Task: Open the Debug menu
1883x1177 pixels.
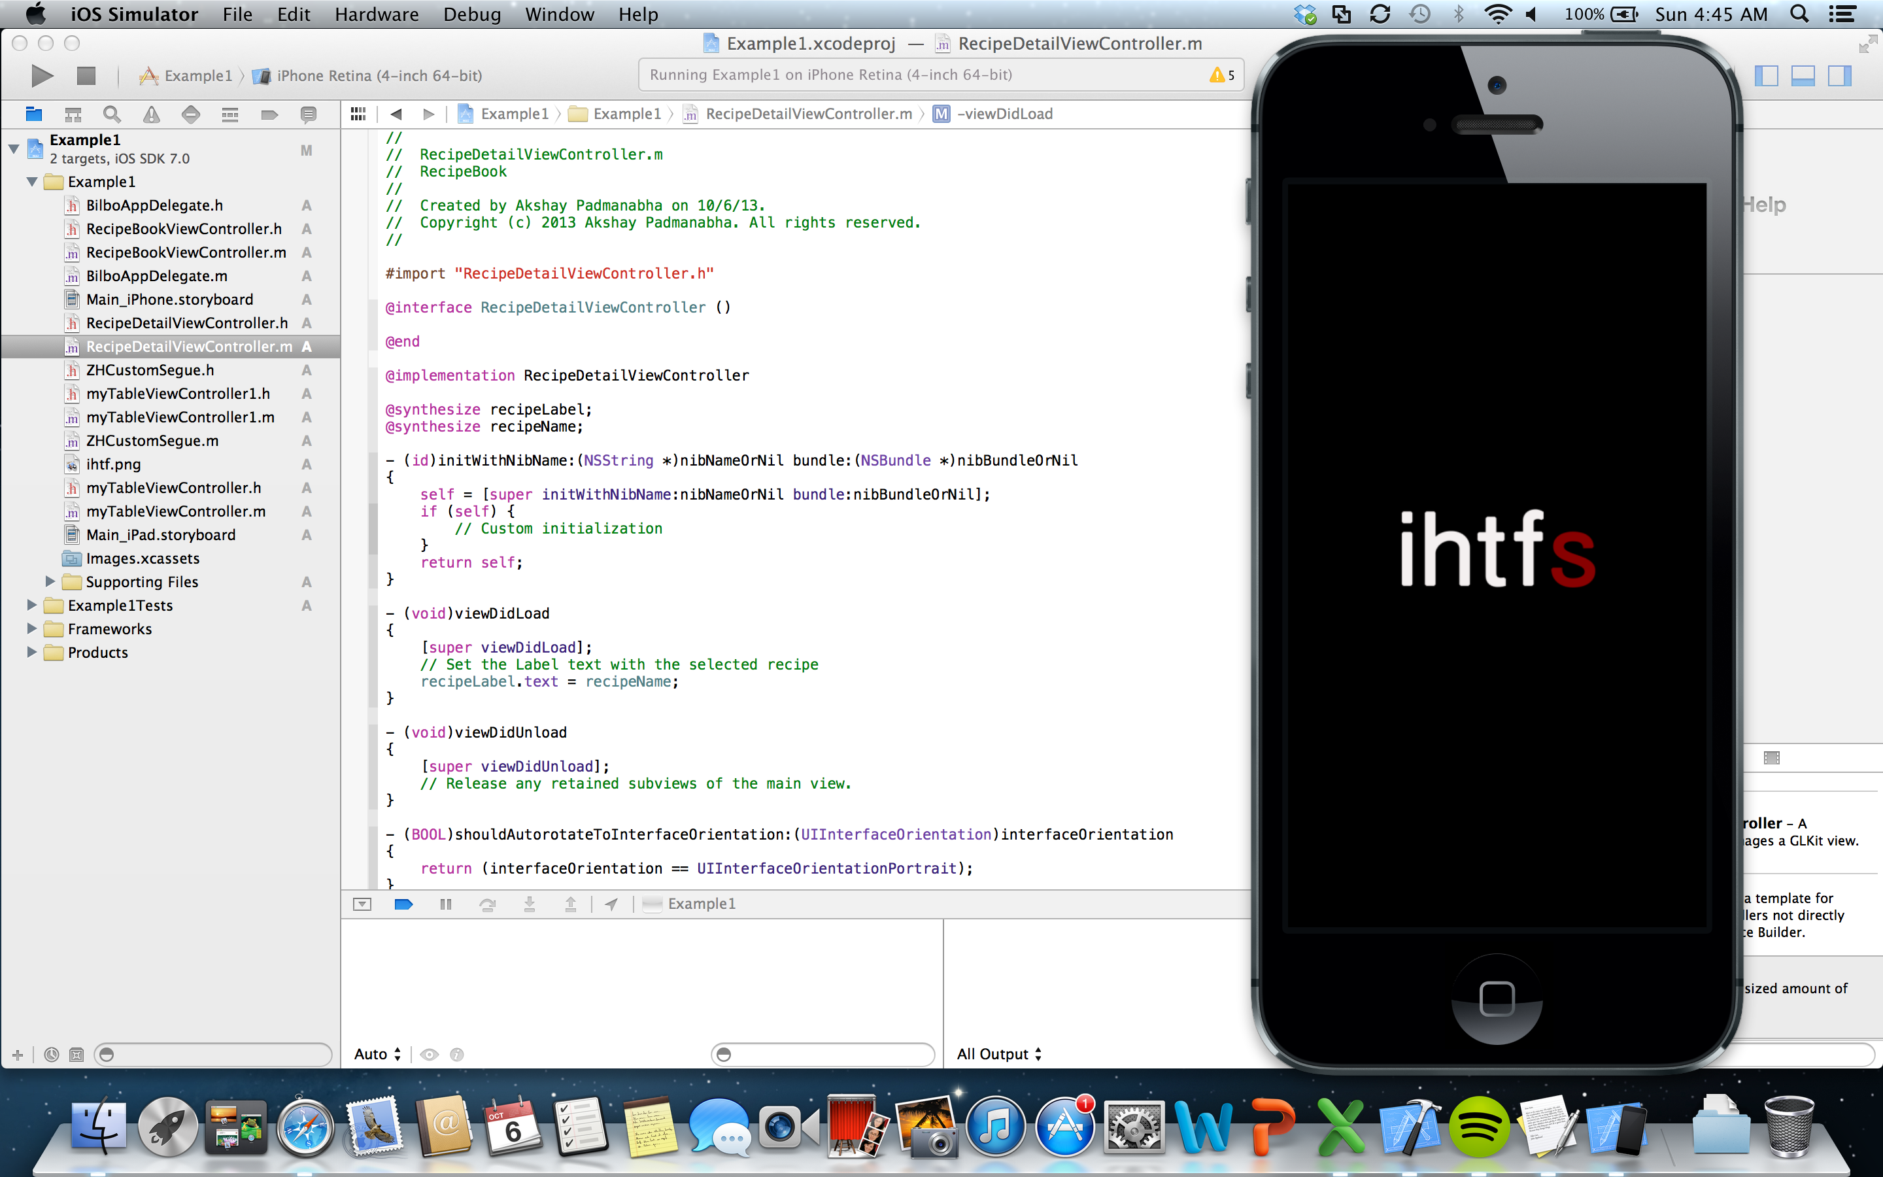Action: point(471,14)
